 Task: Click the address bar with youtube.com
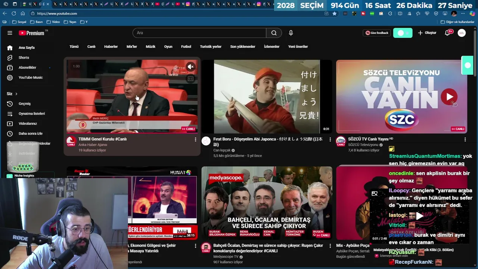179,13
